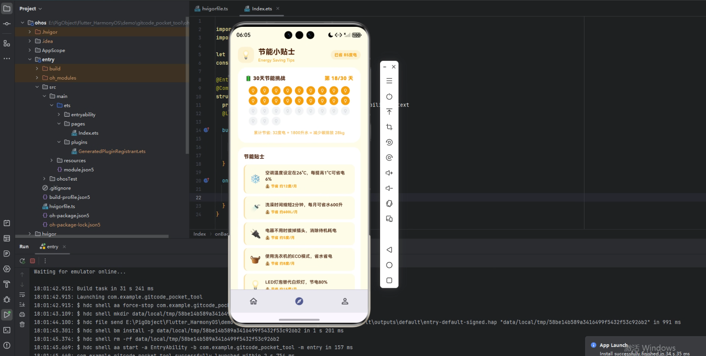The image size is (706, 356).
Task: Expand the resources folder
Action: [x=52, y=161]
